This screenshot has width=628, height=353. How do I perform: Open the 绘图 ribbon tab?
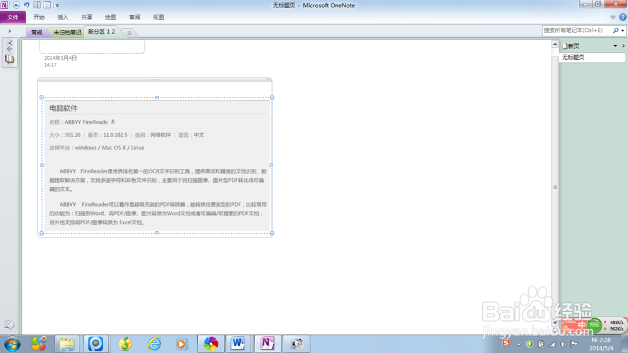111,17
